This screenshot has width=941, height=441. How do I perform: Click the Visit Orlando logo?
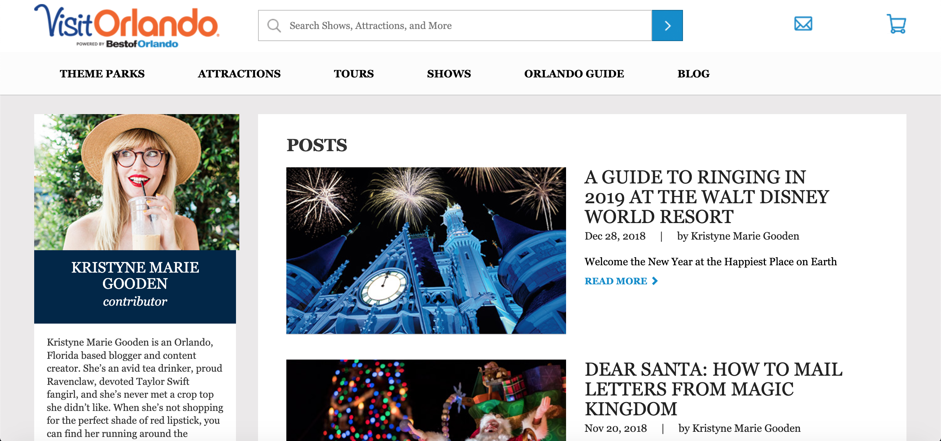pos(127,22)
